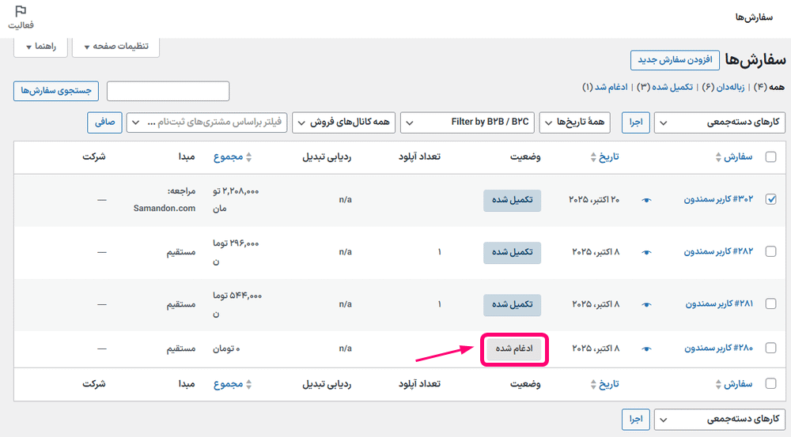Click orders search input field

168,91
